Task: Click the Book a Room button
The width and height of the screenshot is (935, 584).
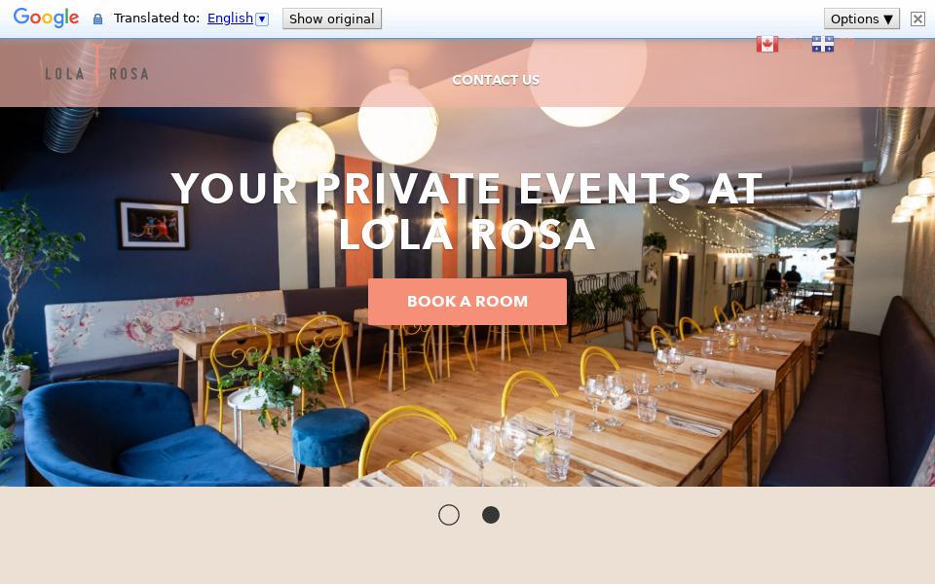Action: (x=467, y=302)
